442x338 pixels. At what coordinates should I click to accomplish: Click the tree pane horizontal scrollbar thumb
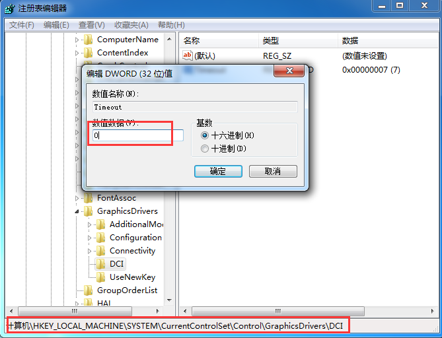pos(75,311)
